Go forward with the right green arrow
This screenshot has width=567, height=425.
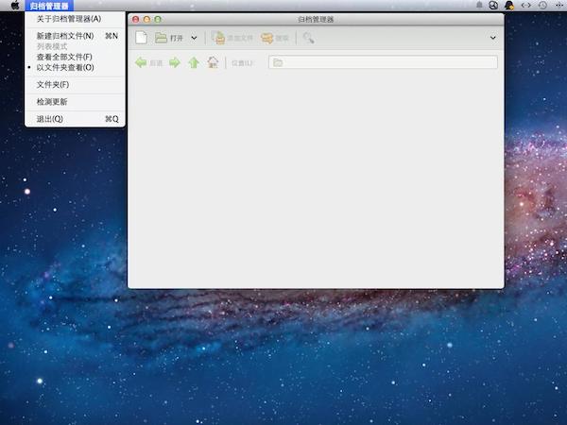174,62
